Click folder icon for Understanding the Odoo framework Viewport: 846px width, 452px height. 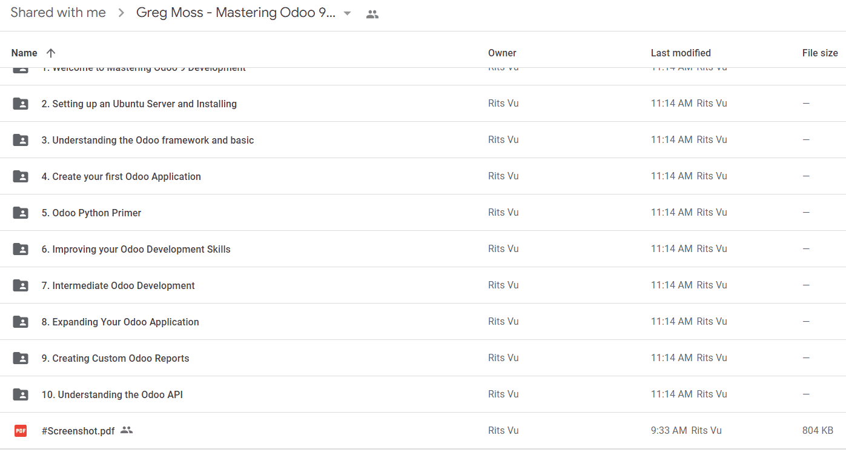point(21,140)
